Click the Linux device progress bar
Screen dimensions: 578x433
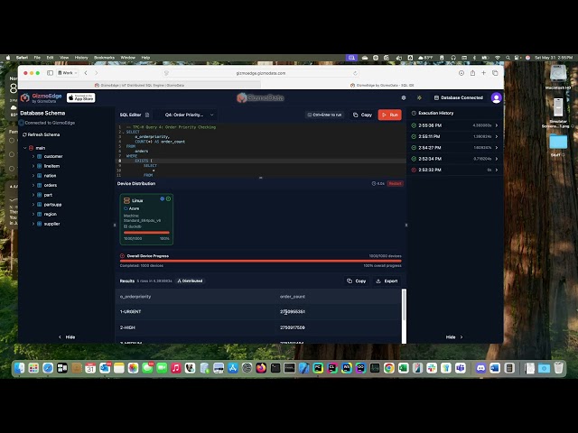(146, 233)
